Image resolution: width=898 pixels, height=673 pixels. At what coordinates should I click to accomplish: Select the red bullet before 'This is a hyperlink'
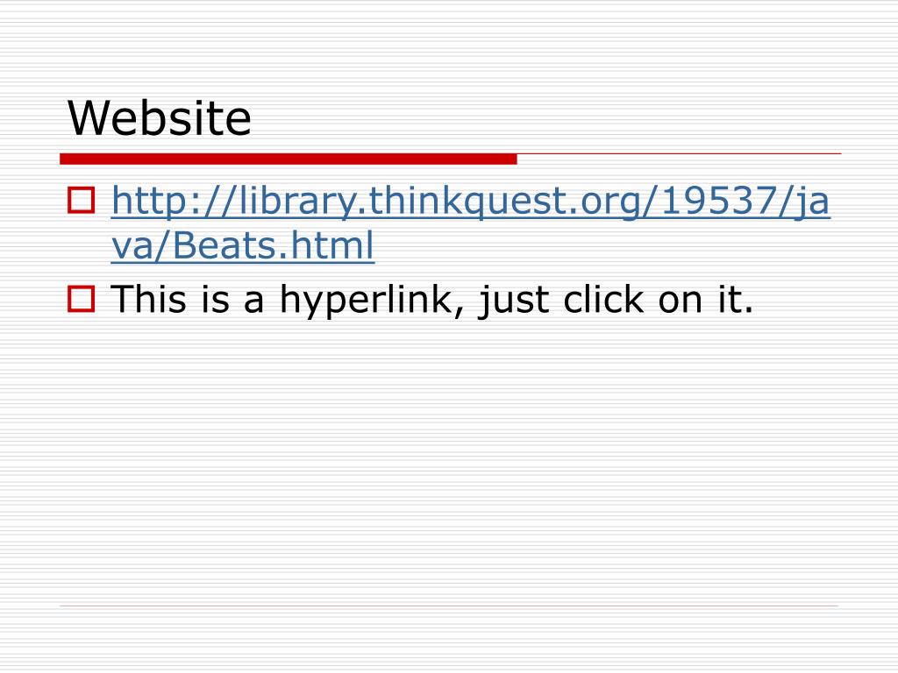[82, 299]
